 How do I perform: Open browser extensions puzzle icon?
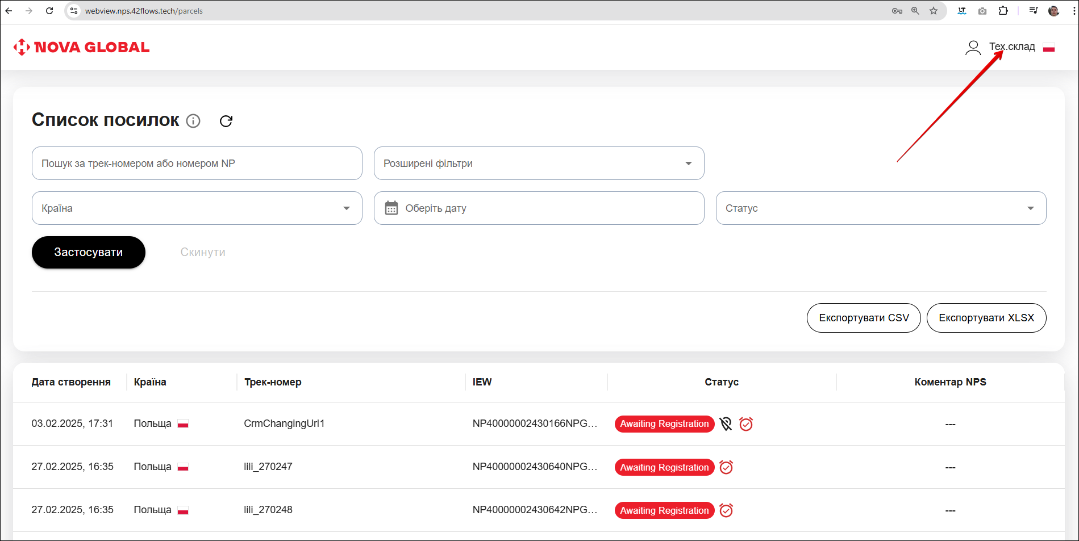1003,11
